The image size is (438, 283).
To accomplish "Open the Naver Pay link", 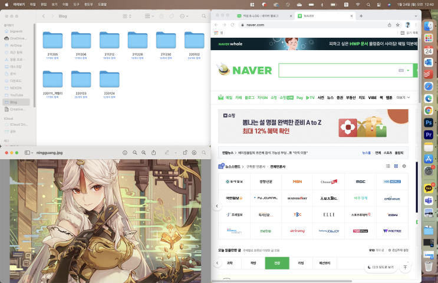I will tap(299, 97).
